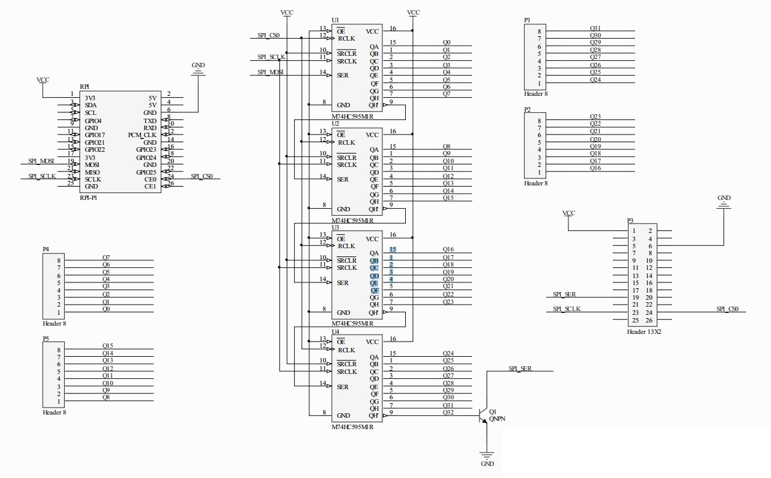
Task: Click the Header 13X2 part label
Action: click(644, 331)
